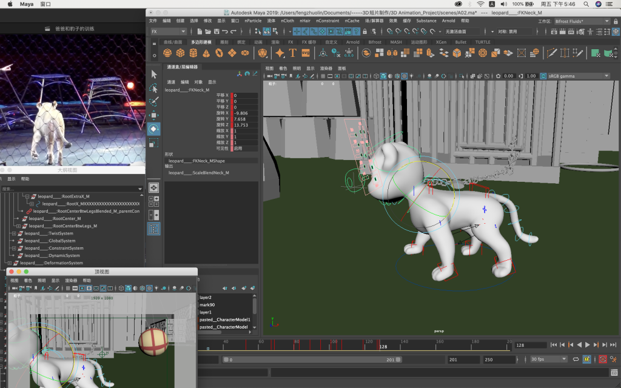Click the range slider start handle at 0
Image resolution: width=621 pixels, height=388 pixels.
click(227, 360)
